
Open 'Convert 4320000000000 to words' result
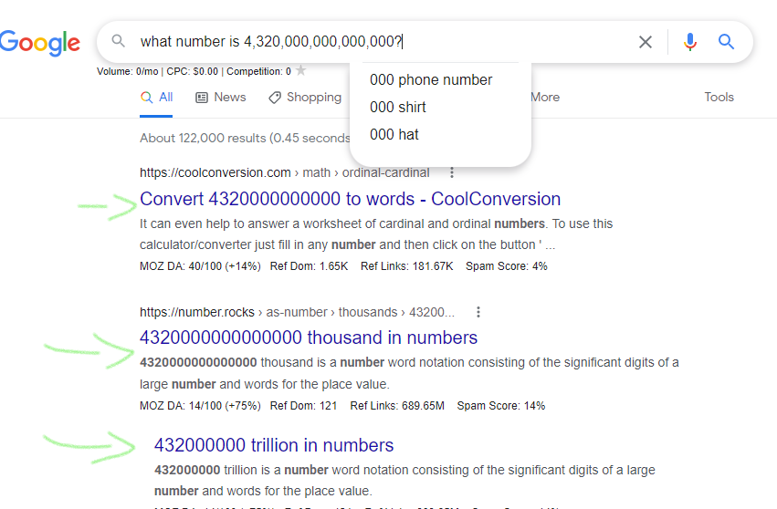350,199
